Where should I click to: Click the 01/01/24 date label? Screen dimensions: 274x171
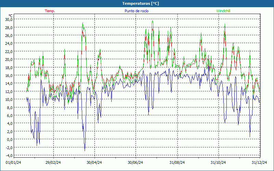(13, 162)
